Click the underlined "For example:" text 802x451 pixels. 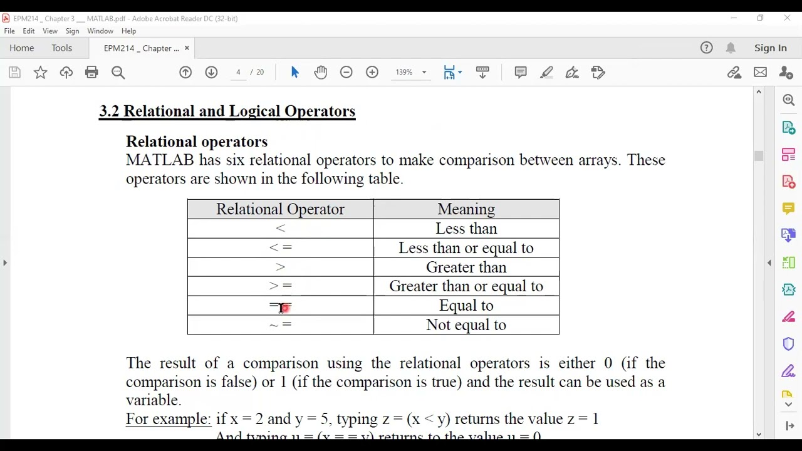tap(169, 418)
